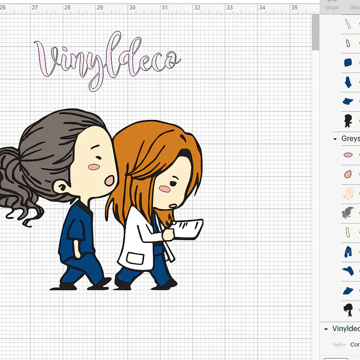Click the chart paper held by doctor

tap(188, 229)
